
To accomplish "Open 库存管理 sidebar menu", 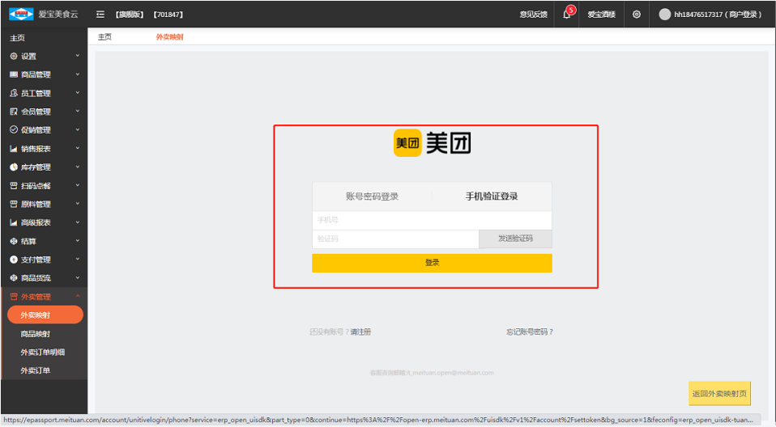I will click(x=36, y=167).
